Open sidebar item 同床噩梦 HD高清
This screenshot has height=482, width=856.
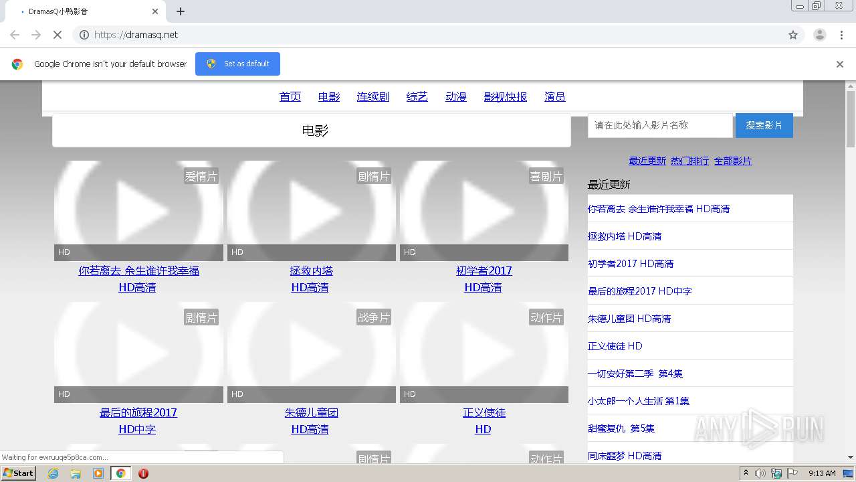[x=625, y=456]
